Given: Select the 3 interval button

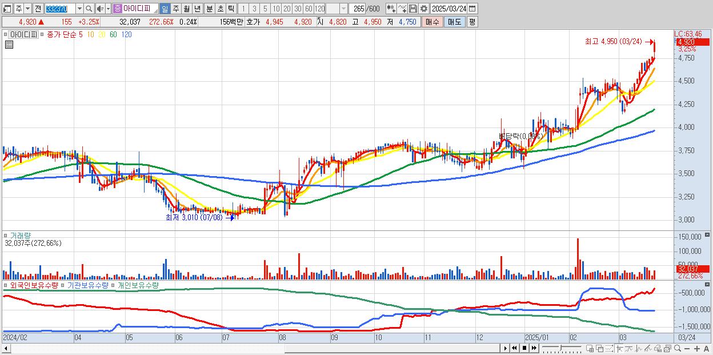Looking at the screenshot, I should click(254, 9).
